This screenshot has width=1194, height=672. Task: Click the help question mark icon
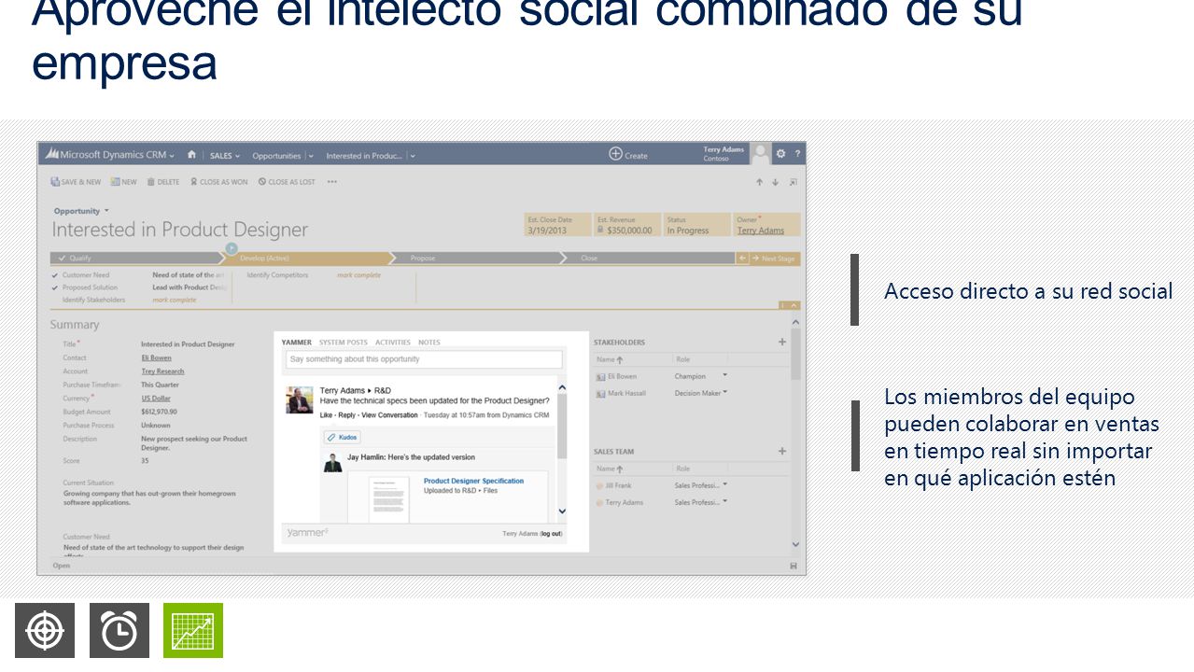[x=796, y=155]
